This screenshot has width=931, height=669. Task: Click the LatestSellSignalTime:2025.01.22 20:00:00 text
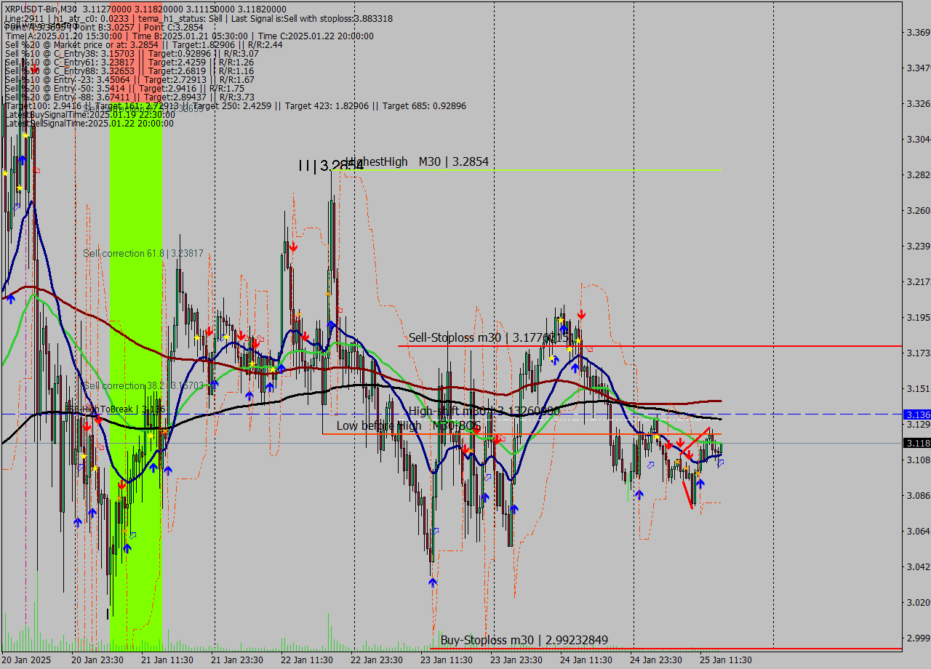pyautogui.click(x=89, y=123)
